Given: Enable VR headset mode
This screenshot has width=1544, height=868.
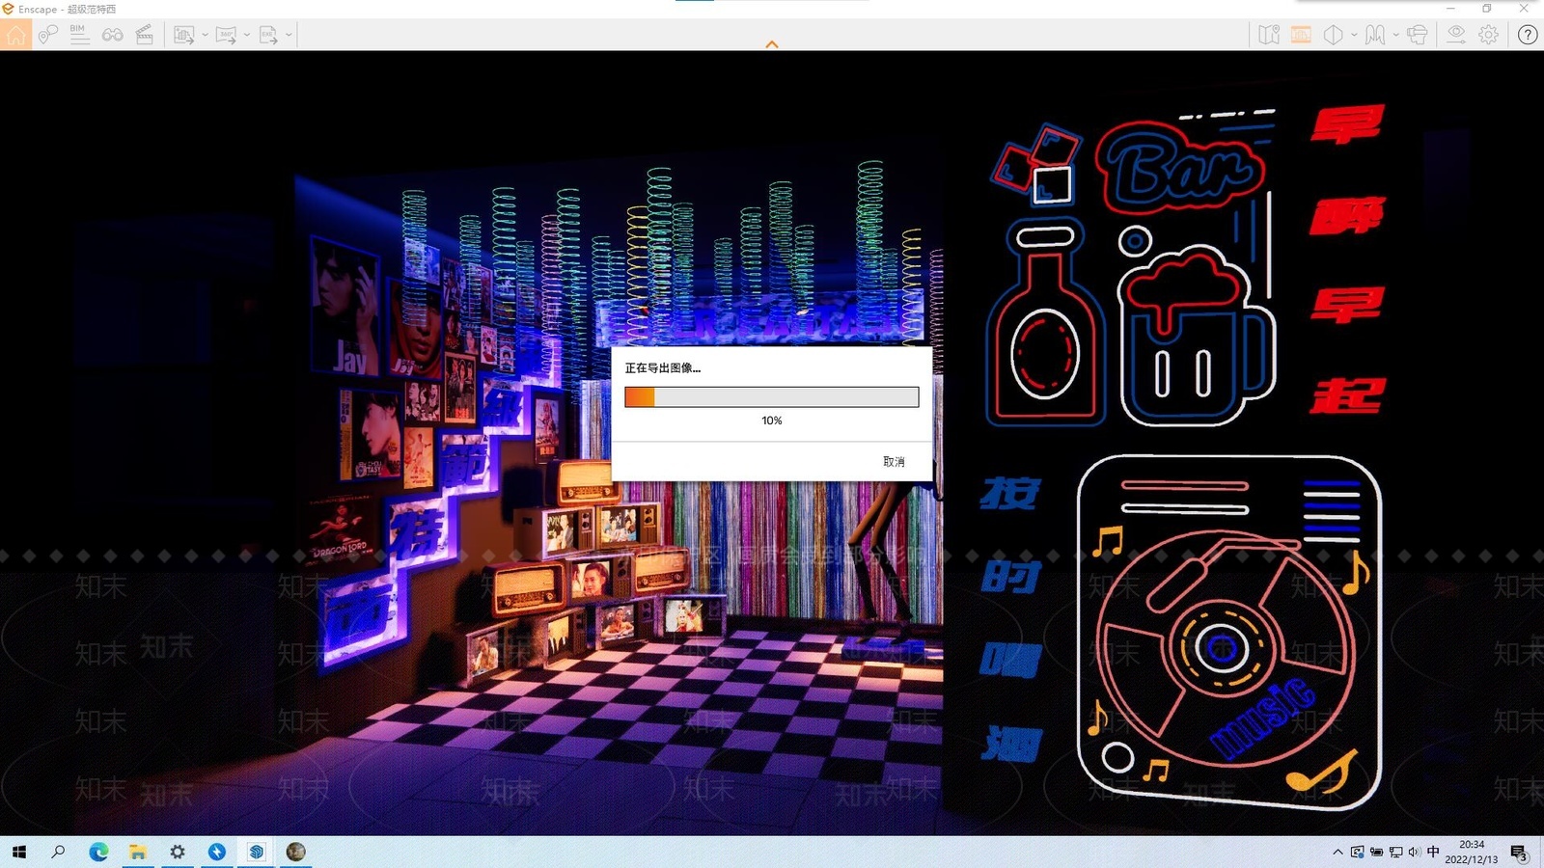Looking at the screenshot, I should pyautogui.click(x=1417, y=36).
